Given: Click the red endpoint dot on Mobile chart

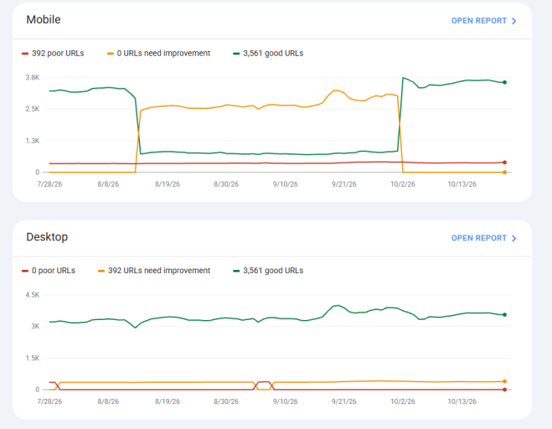Looking at the screenshot, I should tap(504, 163).
